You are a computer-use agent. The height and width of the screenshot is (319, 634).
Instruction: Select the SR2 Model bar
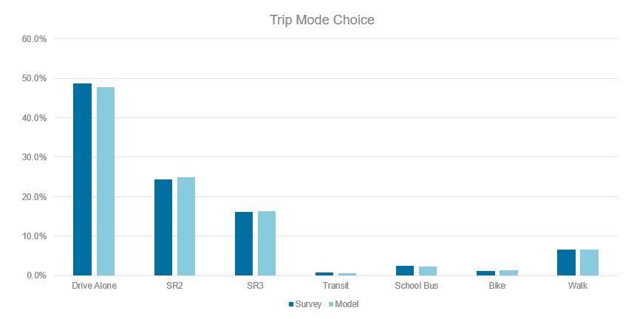point(186,227)
